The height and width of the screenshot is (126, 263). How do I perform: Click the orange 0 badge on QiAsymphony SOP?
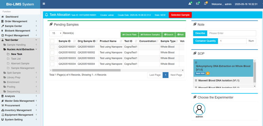(208, 73)
